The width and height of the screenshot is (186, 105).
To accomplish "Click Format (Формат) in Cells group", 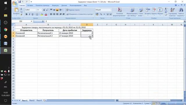I will (160, 12).
